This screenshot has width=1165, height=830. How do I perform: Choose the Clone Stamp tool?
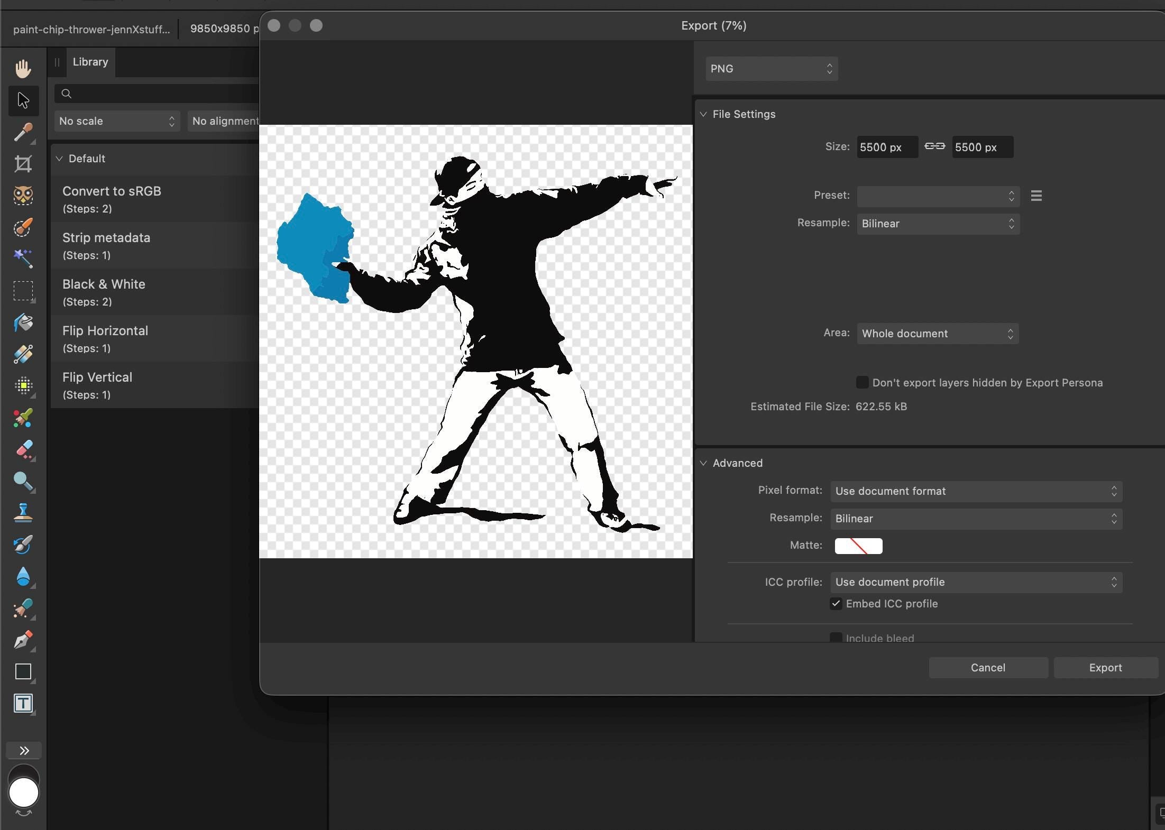(x=23, y=513)
